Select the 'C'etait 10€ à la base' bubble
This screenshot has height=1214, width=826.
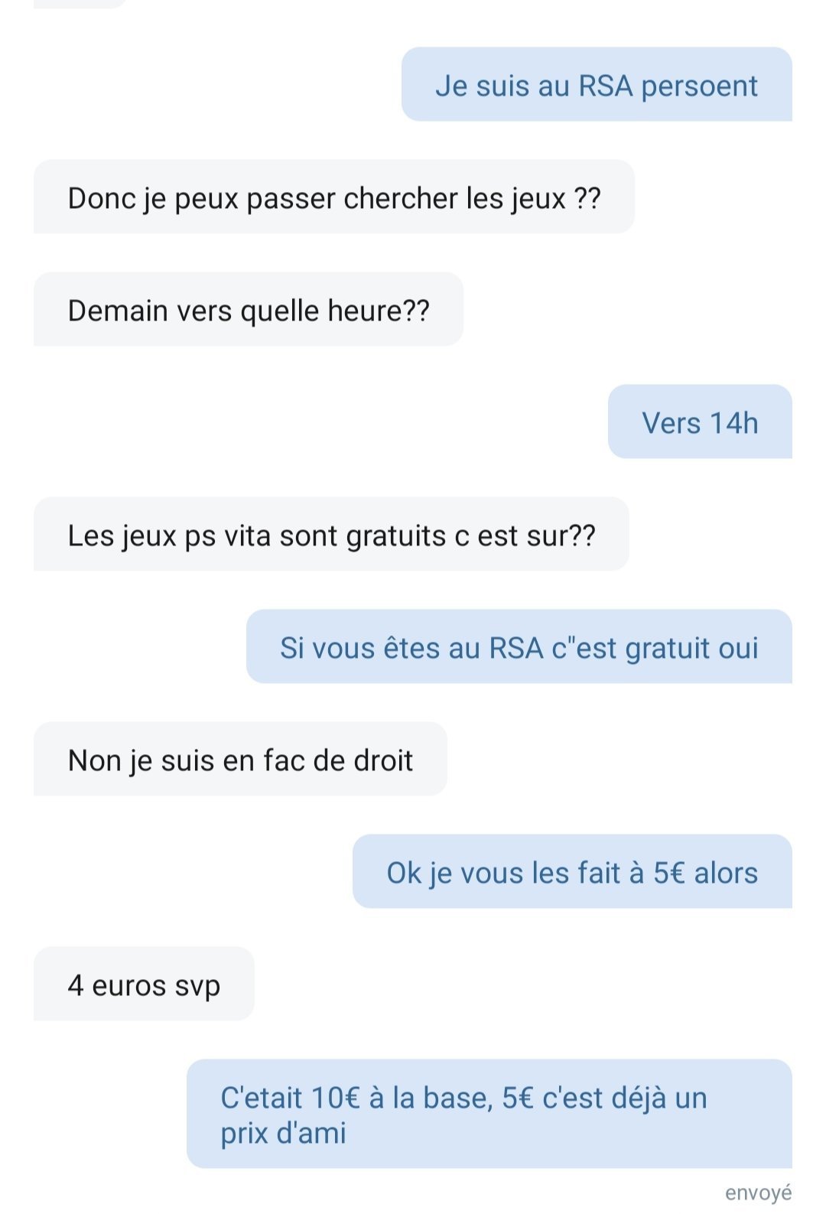(x=489, y=1115)
